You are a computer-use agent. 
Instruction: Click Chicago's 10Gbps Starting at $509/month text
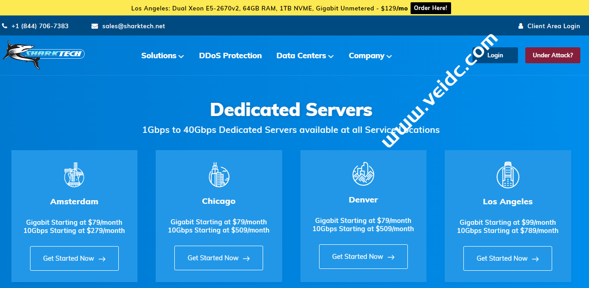click(218, 230)
